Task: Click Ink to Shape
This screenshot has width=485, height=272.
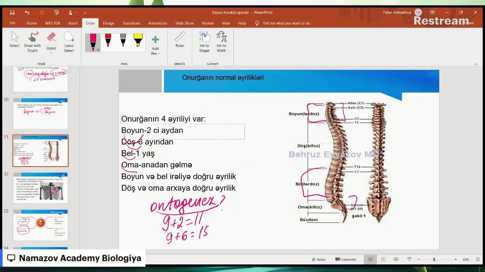Action: click(x=204, y=42)
